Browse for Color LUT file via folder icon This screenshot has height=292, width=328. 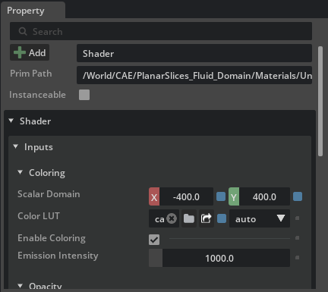[x=189, y=218]
